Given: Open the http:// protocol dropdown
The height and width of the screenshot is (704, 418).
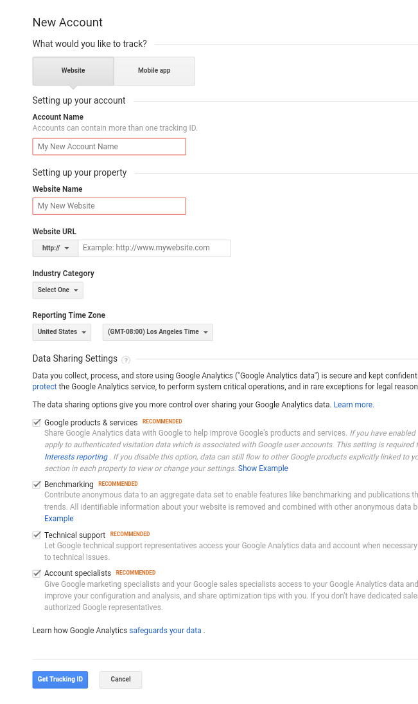Looking at the screenshot, I should point(55,248).
